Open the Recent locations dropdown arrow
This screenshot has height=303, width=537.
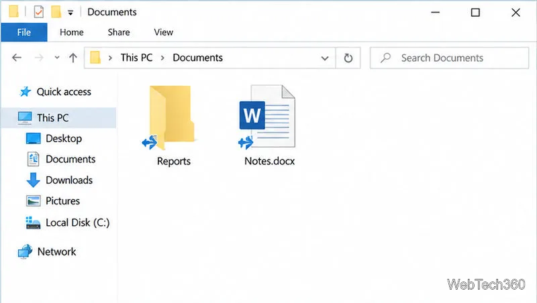tap(57, 58)
